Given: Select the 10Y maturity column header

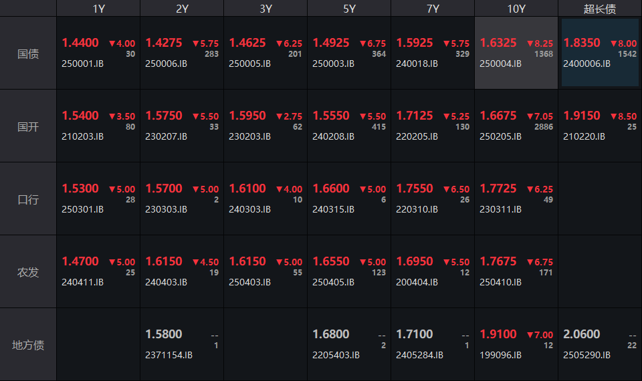Looking at the screenshot, I should (x=516, y=9).
